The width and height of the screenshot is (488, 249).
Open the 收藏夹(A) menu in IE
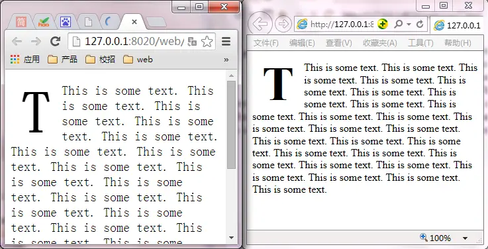point(379,43)
